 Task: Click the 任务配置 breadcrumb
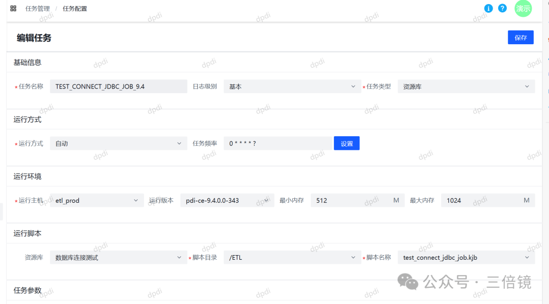(x=75, y=9)
